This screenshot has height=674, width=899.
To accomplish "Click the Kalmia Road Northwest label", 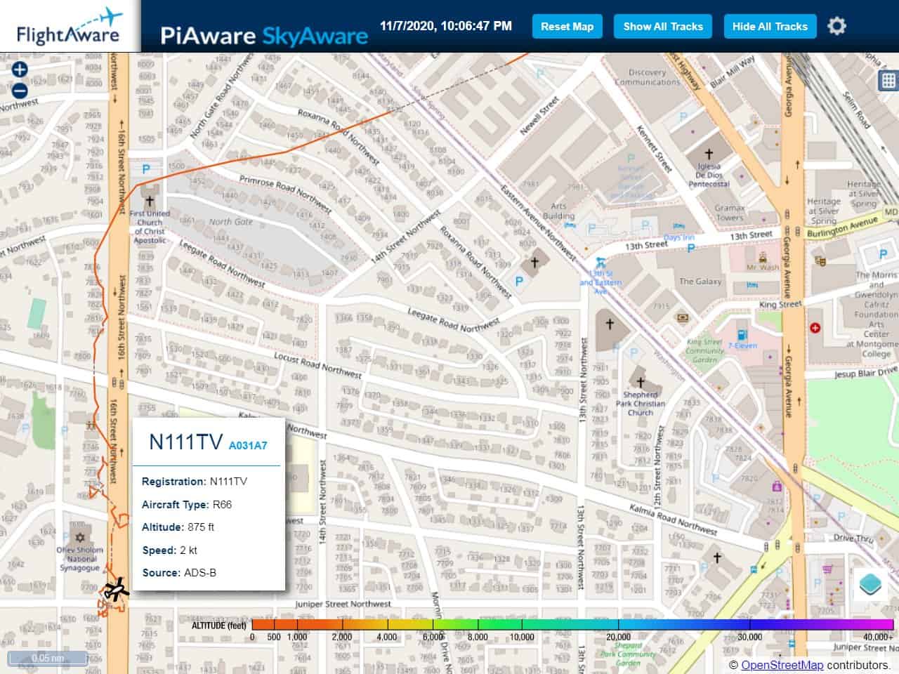I will click(x=673, y=520).
